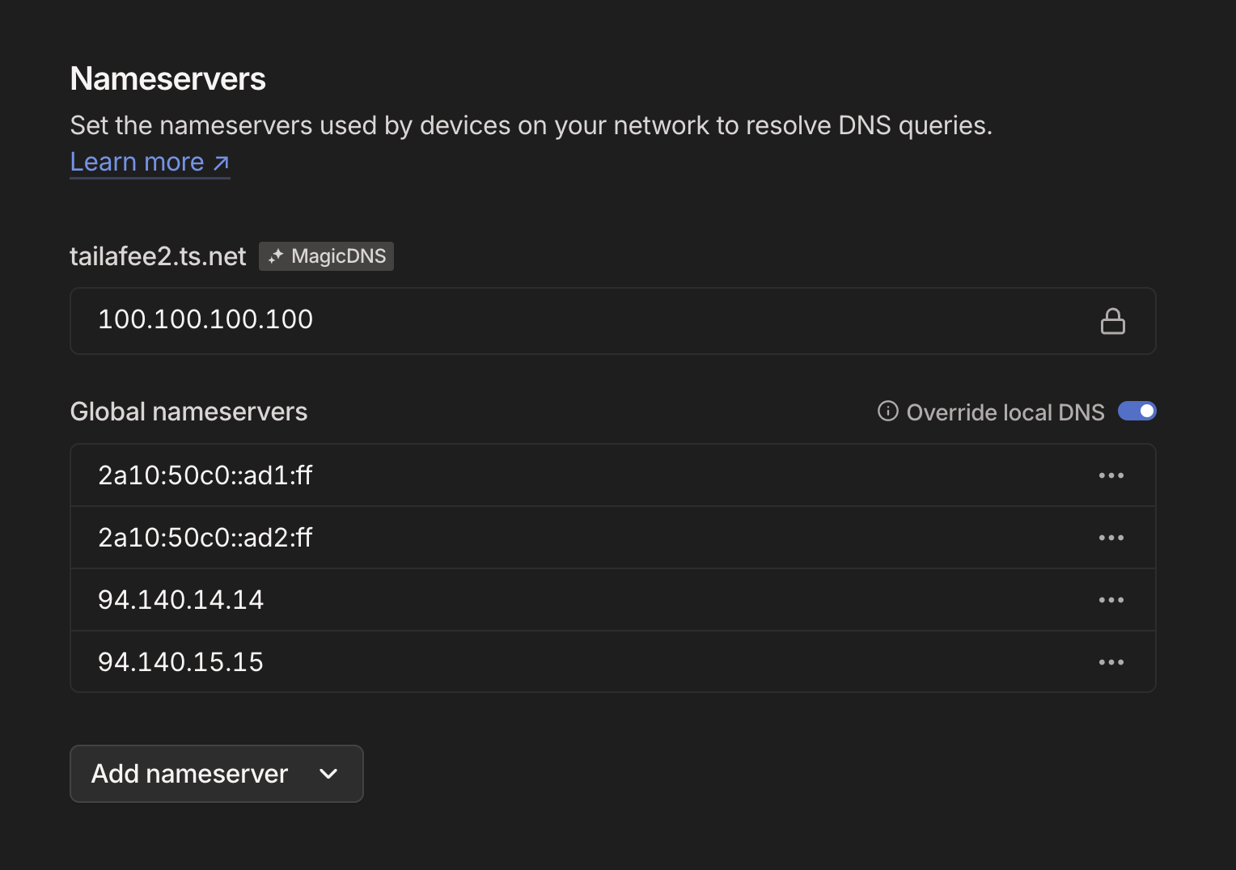Click the Global nameservers label
This screenshot has width=1236, height=870.
tap(189, 412)
